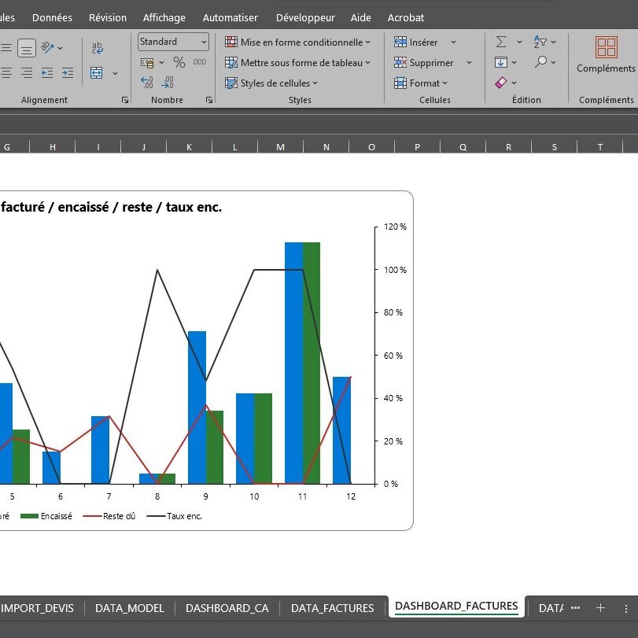Viewport: 638px width, 638px height.
Task: Open the Nombre group dialog launcher
Action: pyautogui.click(x=209, y=100)
